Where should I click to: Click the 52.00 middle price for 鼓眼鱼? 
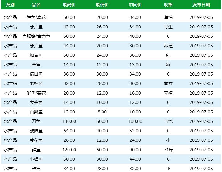(135, 131)
